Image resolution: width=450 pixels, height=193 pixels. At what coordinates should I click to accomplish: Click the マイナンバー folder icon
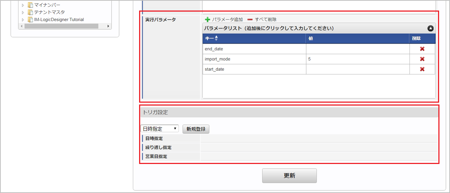(x=31, y=5)
